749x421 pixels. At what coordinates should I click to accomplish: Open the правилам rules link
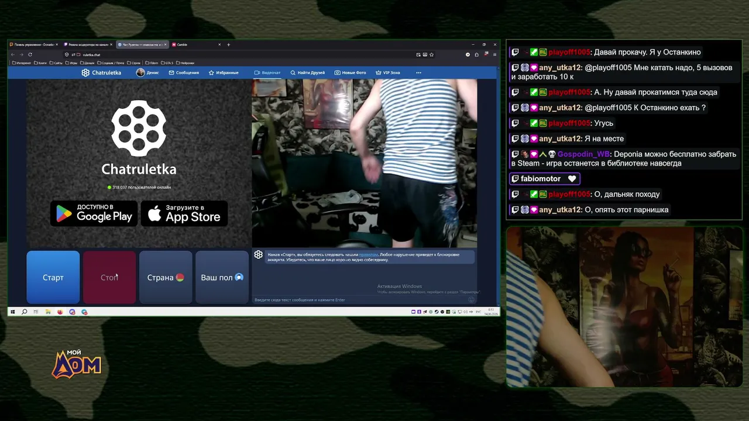368,254
